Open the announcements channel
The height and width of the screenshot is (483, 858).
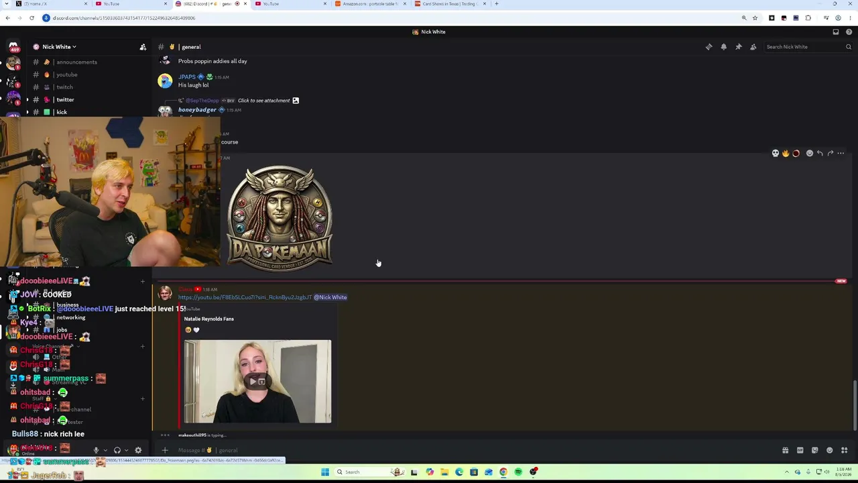coord(76,62)
